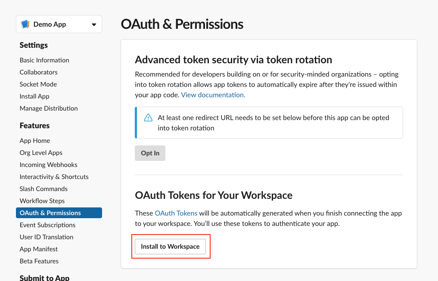Image resolution: width=438 pixels, height=281 pixels.
Task: Select Workflow Steps from Features
Action: (x=42, y=201)
